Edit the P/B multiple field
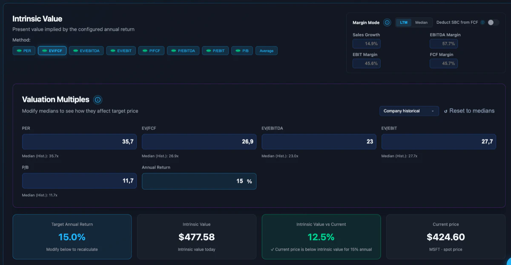The width and height of the screenshot is (511, 265). coord(79,181)
